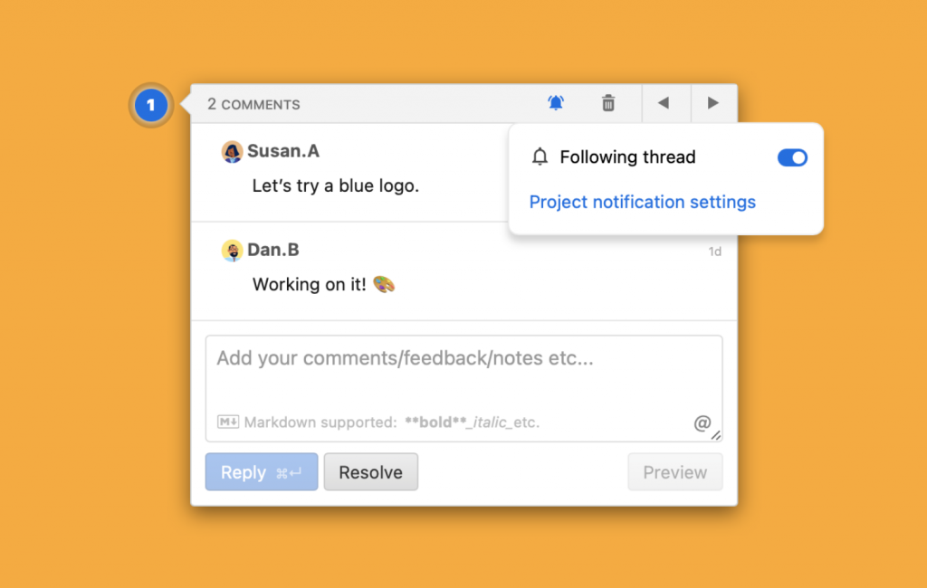Click the blue bell notification icon
Screen dimensions: 927x588
coord(556,103)
